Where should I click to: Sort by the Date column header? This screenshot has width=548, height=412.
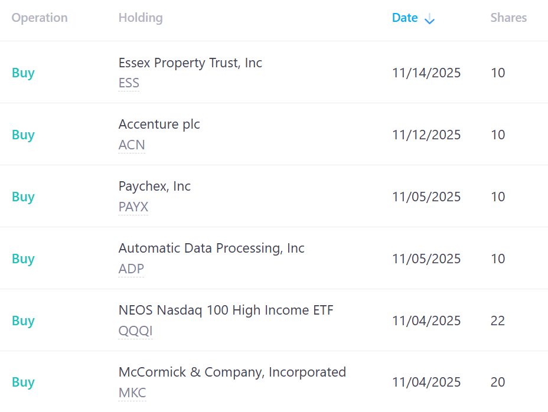point(405,18)
